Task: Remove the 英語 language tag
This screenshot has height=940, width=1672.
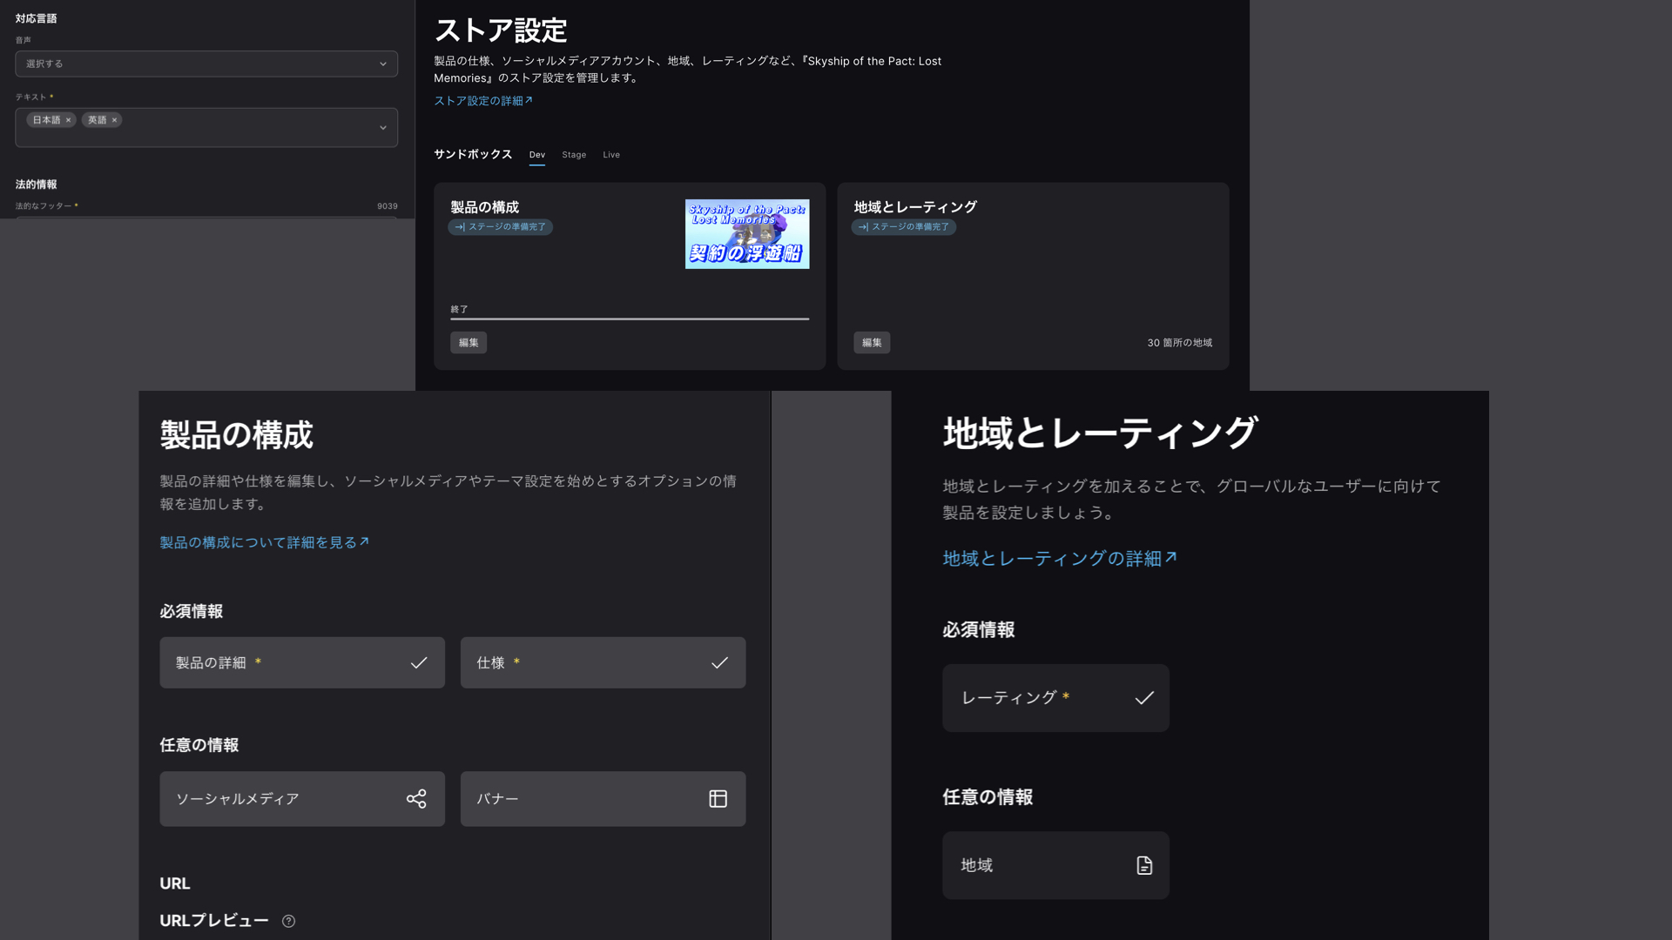Action: (114, 120)
